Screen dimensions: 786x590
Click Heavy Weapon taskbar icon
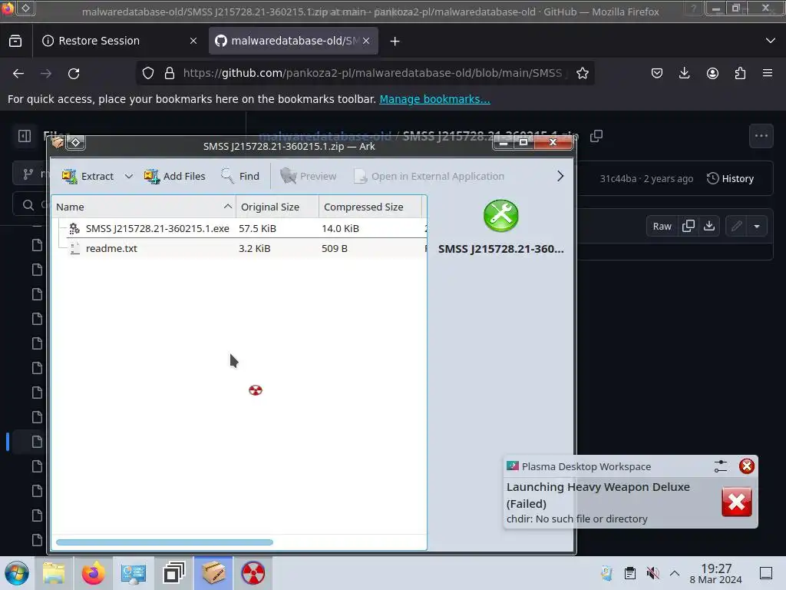[253, 573]
